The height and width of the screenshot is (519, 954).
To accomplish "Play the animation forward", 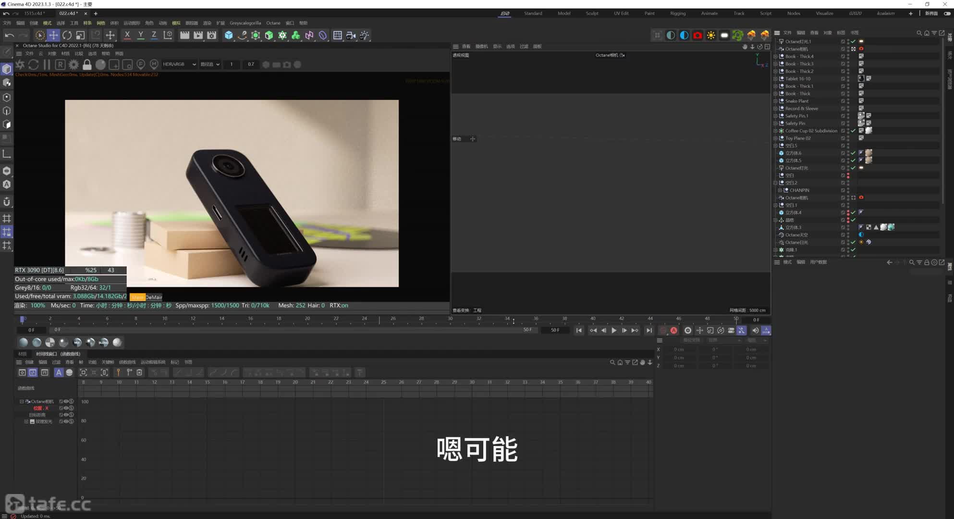I will point(614,331).
